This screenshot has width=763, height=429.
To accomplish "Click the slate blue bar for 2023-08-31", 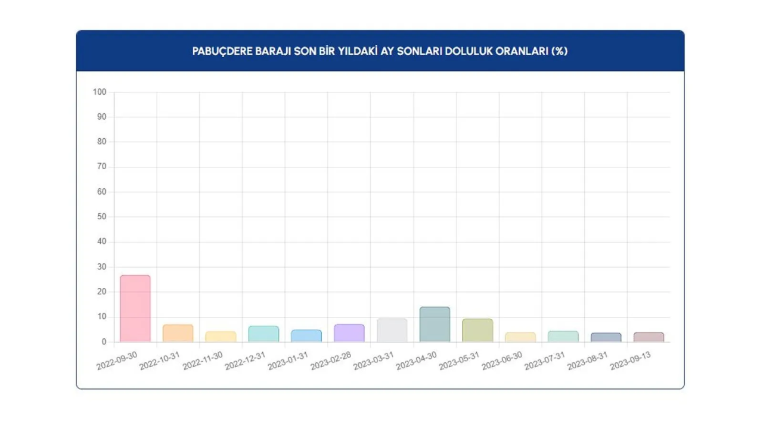I will 606,337.
